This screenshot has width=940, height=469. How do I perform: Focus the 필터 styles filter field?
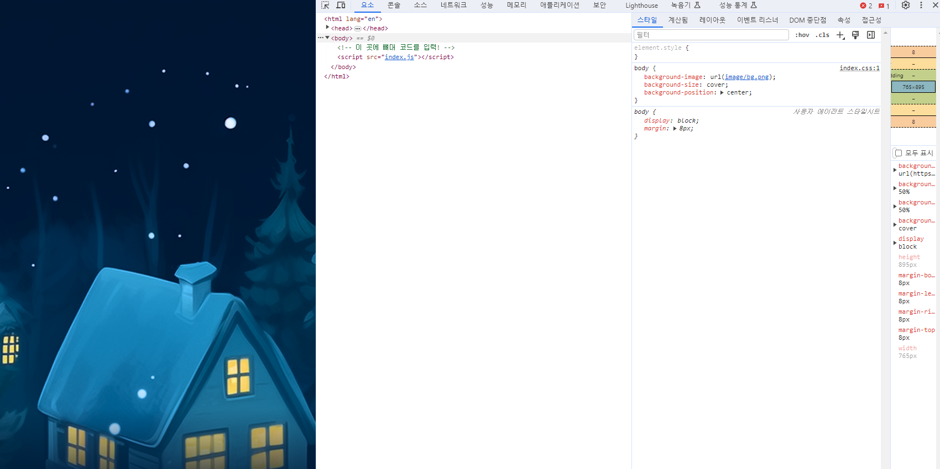pos(711,35)
